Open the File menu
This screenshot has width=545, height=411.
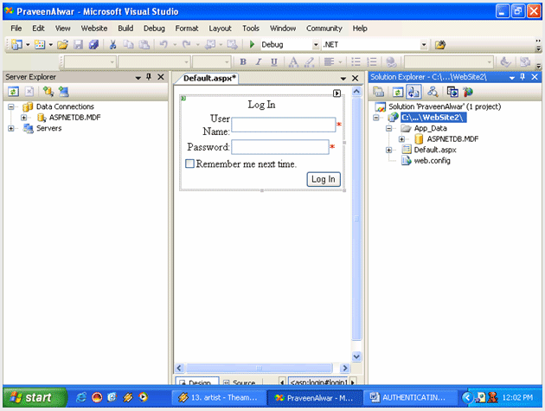16,29
